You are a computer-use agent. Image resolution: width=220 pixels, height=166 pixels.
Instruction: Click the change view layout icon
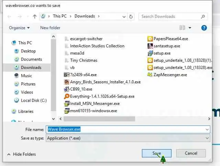tap(183, 28)
